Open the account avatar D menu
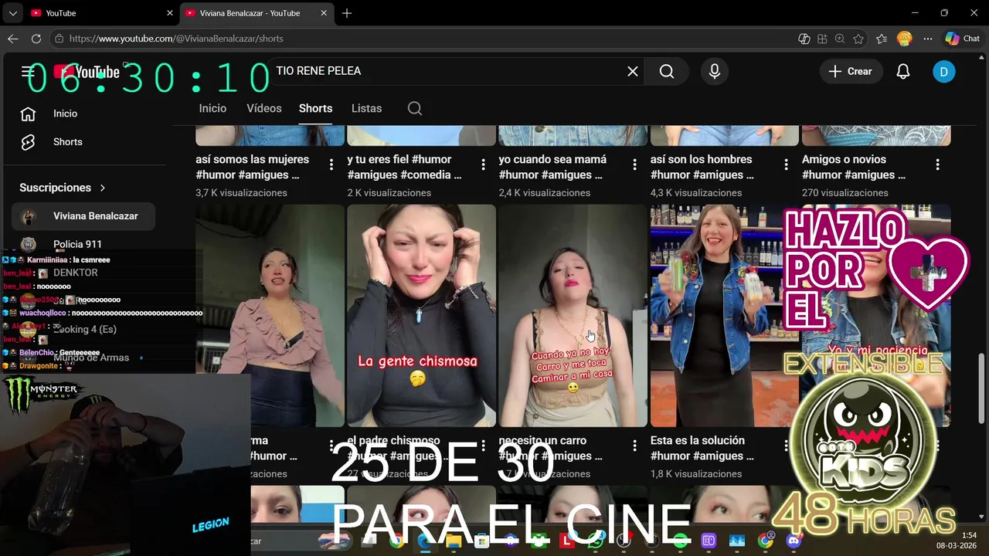 [944, 71]
